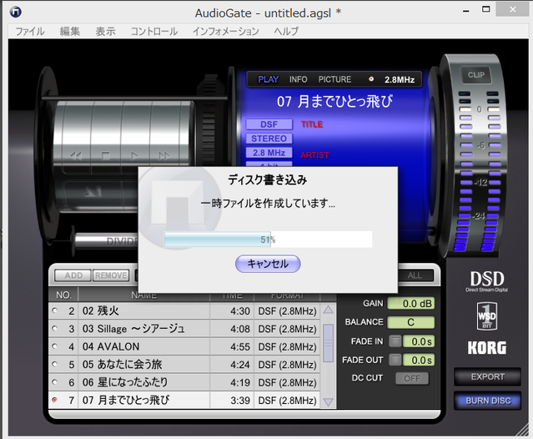Click the CLIP indicator on meter
This screenshot has height=439, width=533.
(476, 75)
